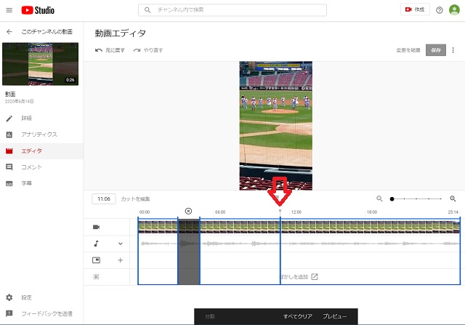The height and width of the screenshot is (325, 465).
Task: Click the settings gear icon
Action: 9,297
